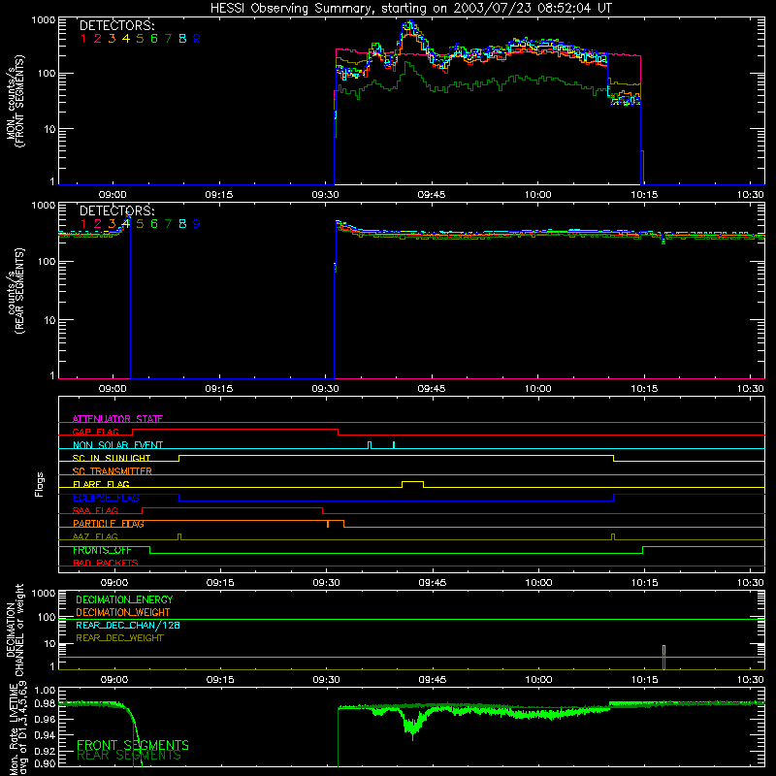This screenshot has width=776, height=776.
Task: Click the DECIMATION CHANNEL or weight axis title
Action: [x=15, y=630]
